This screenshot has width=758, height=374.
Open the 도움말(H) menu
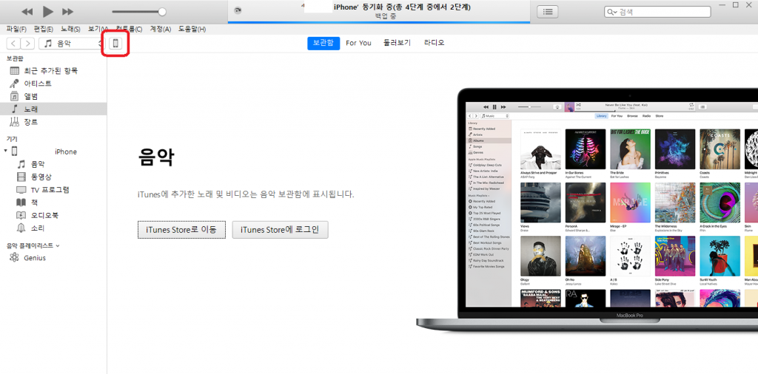tap(192, 30)
